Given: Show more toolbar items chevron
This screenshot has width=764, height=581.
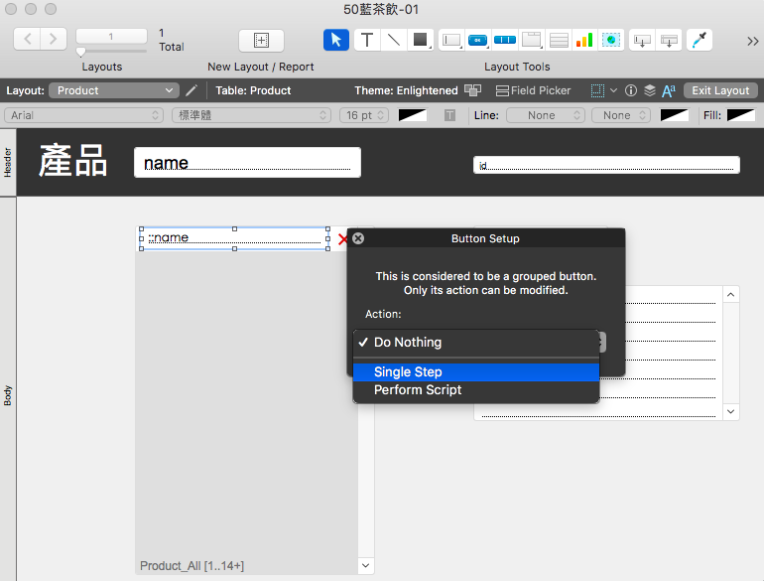Looking at the screenshot, I should tap(752, 41).
